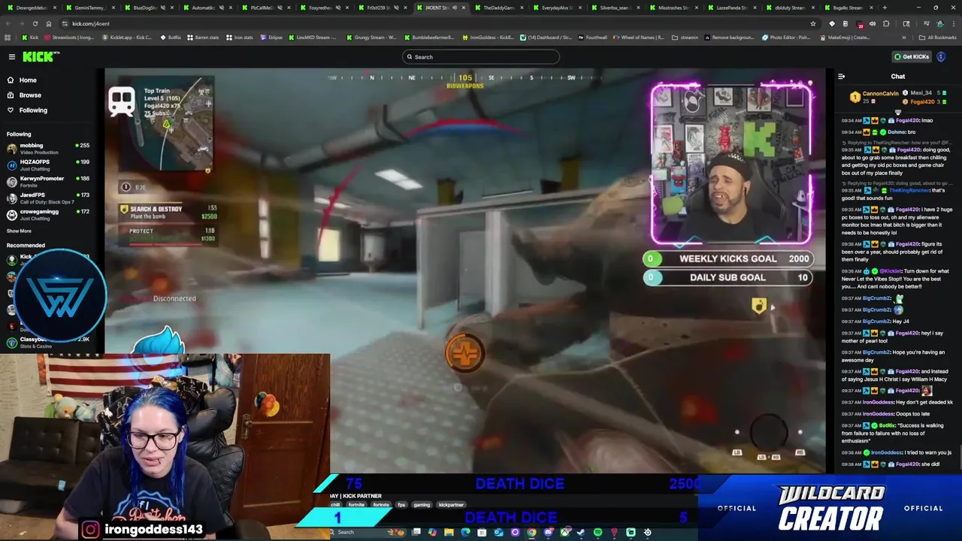Screen dimensions: 962x541
Task: Click the KICK logo
Action: point(41,56)
